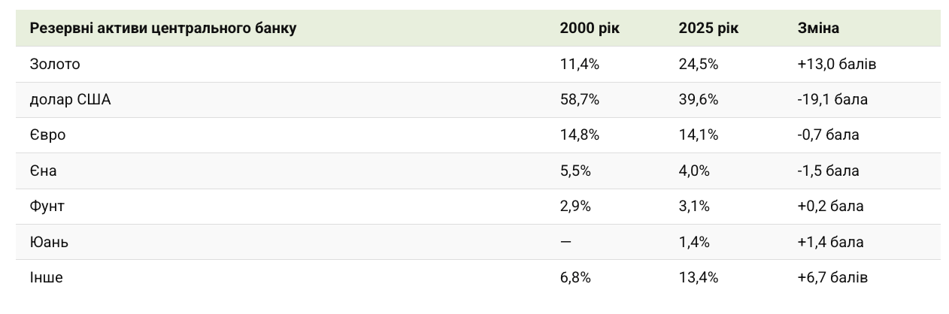Click the 'долар США' row label
949x314 pixels.
point(71,100)
